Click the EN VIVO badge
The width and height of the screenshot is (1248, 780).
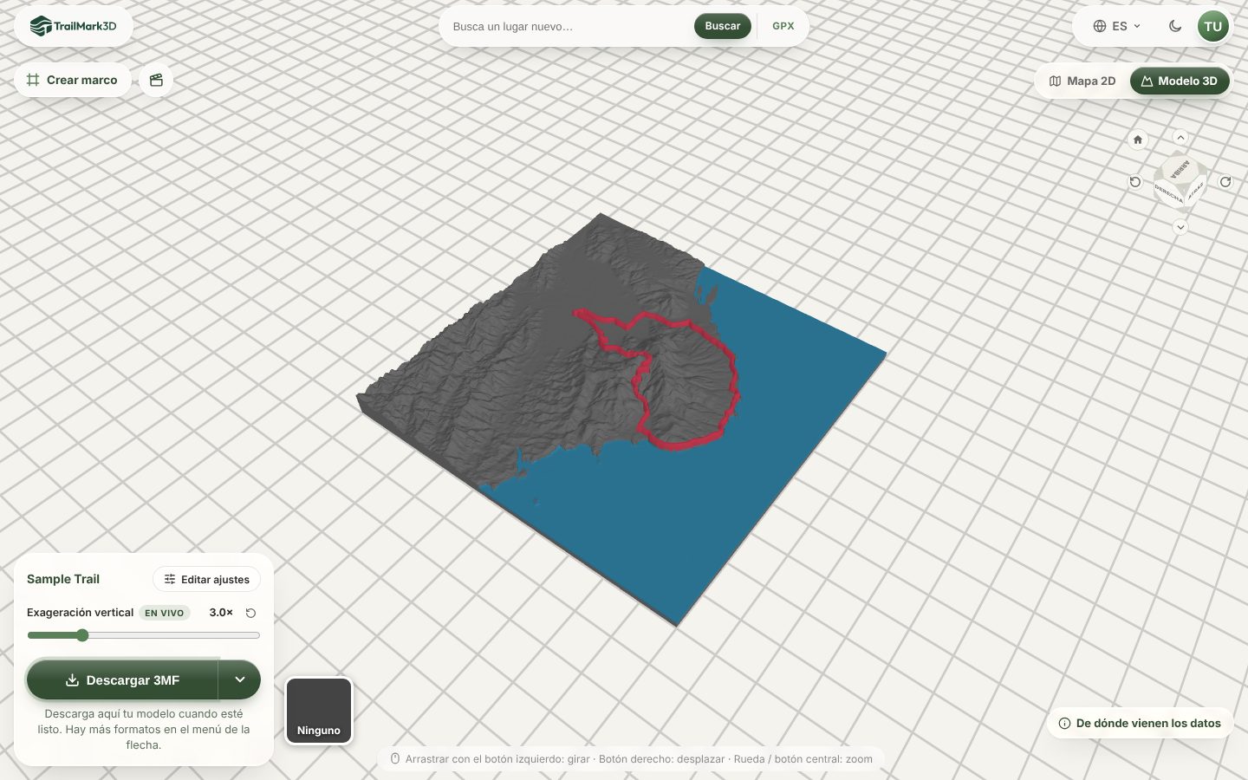(x=165, y=613)
